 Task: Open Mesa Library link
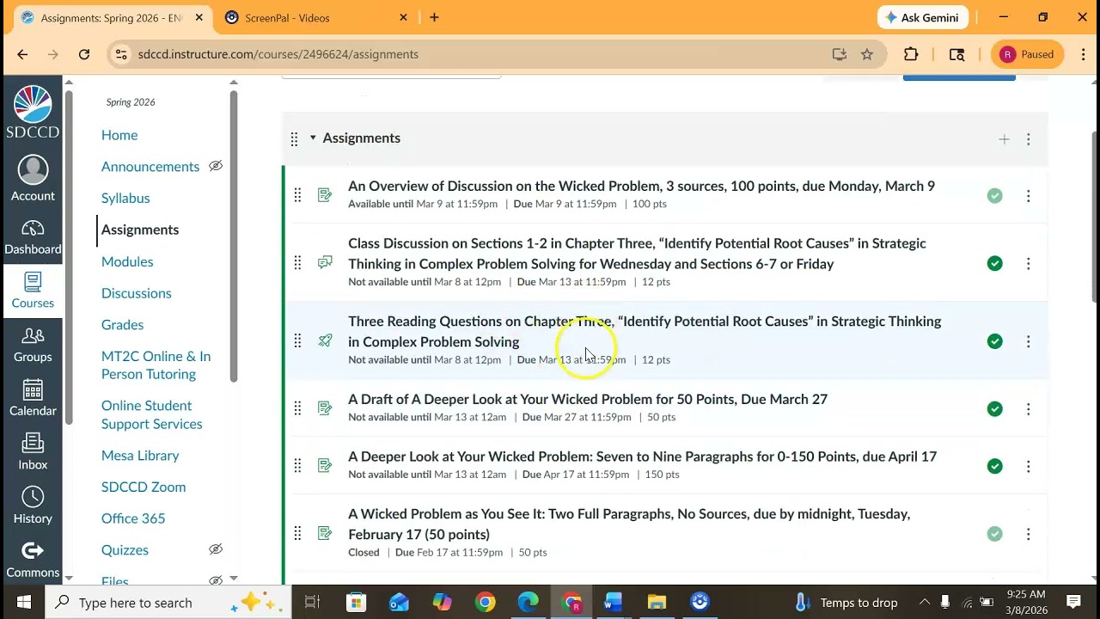tap(140, 456)
